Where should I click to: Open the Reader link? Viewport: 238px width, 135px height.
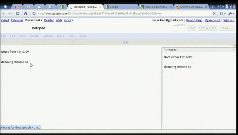tap(49, 20)
